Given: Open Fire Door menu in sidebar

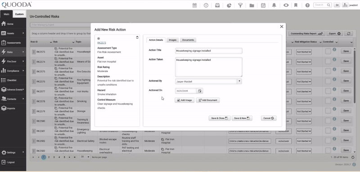Looking at the screenshot, I should point(13,62).
